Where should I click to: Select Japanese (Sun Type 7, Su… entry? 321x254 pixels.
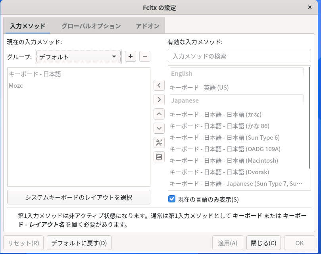click(x=236, y=183)
